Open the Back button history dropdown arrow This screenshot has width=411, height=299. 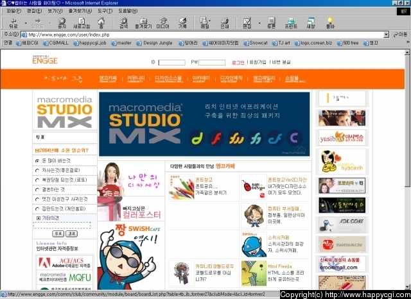click(x=26, y=23)
